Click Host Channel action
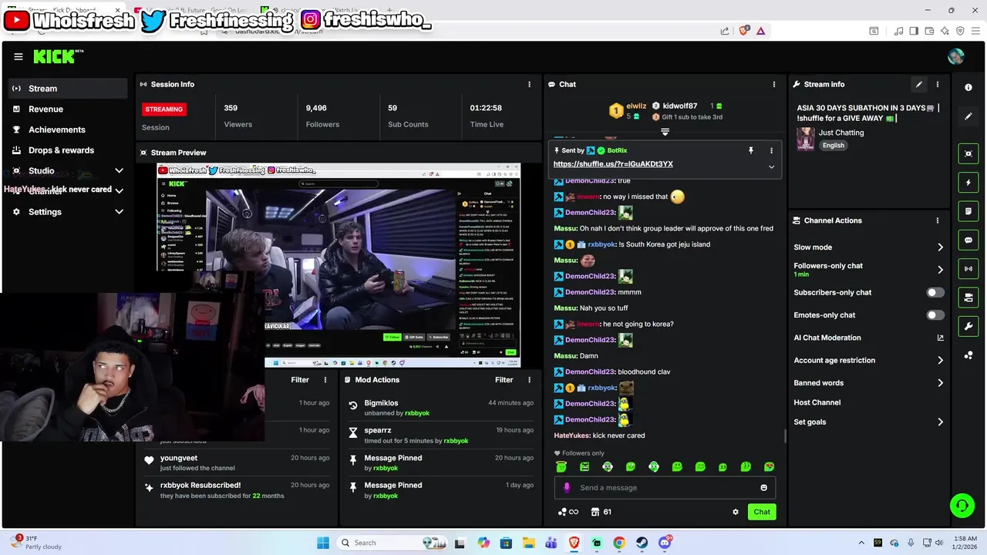This screenshot has height=555, width=987. tap(817, 402)
